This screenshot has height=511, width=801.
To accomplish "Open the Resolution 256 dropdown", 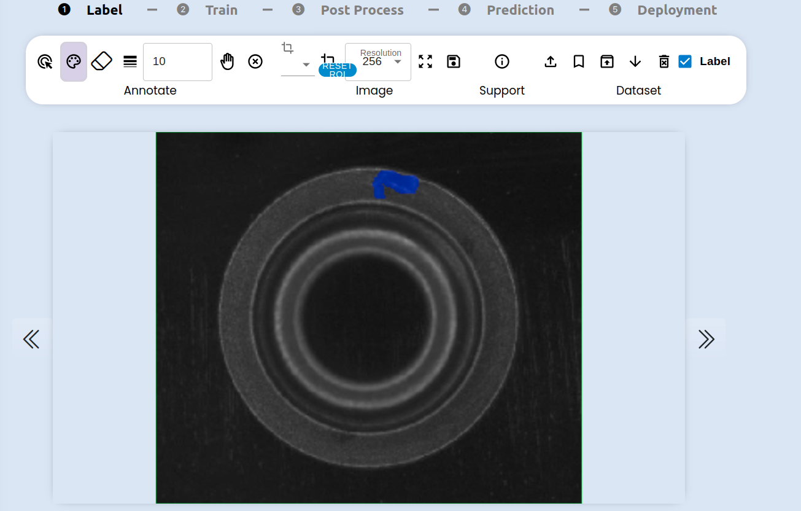I will click(378, 61).
